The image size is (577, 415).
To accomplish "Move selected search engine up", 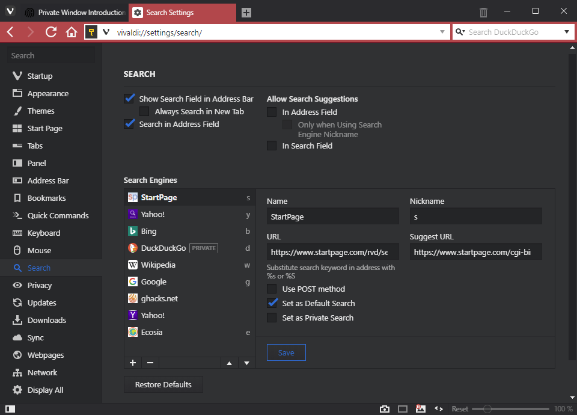I will click(x=229, y=363).
